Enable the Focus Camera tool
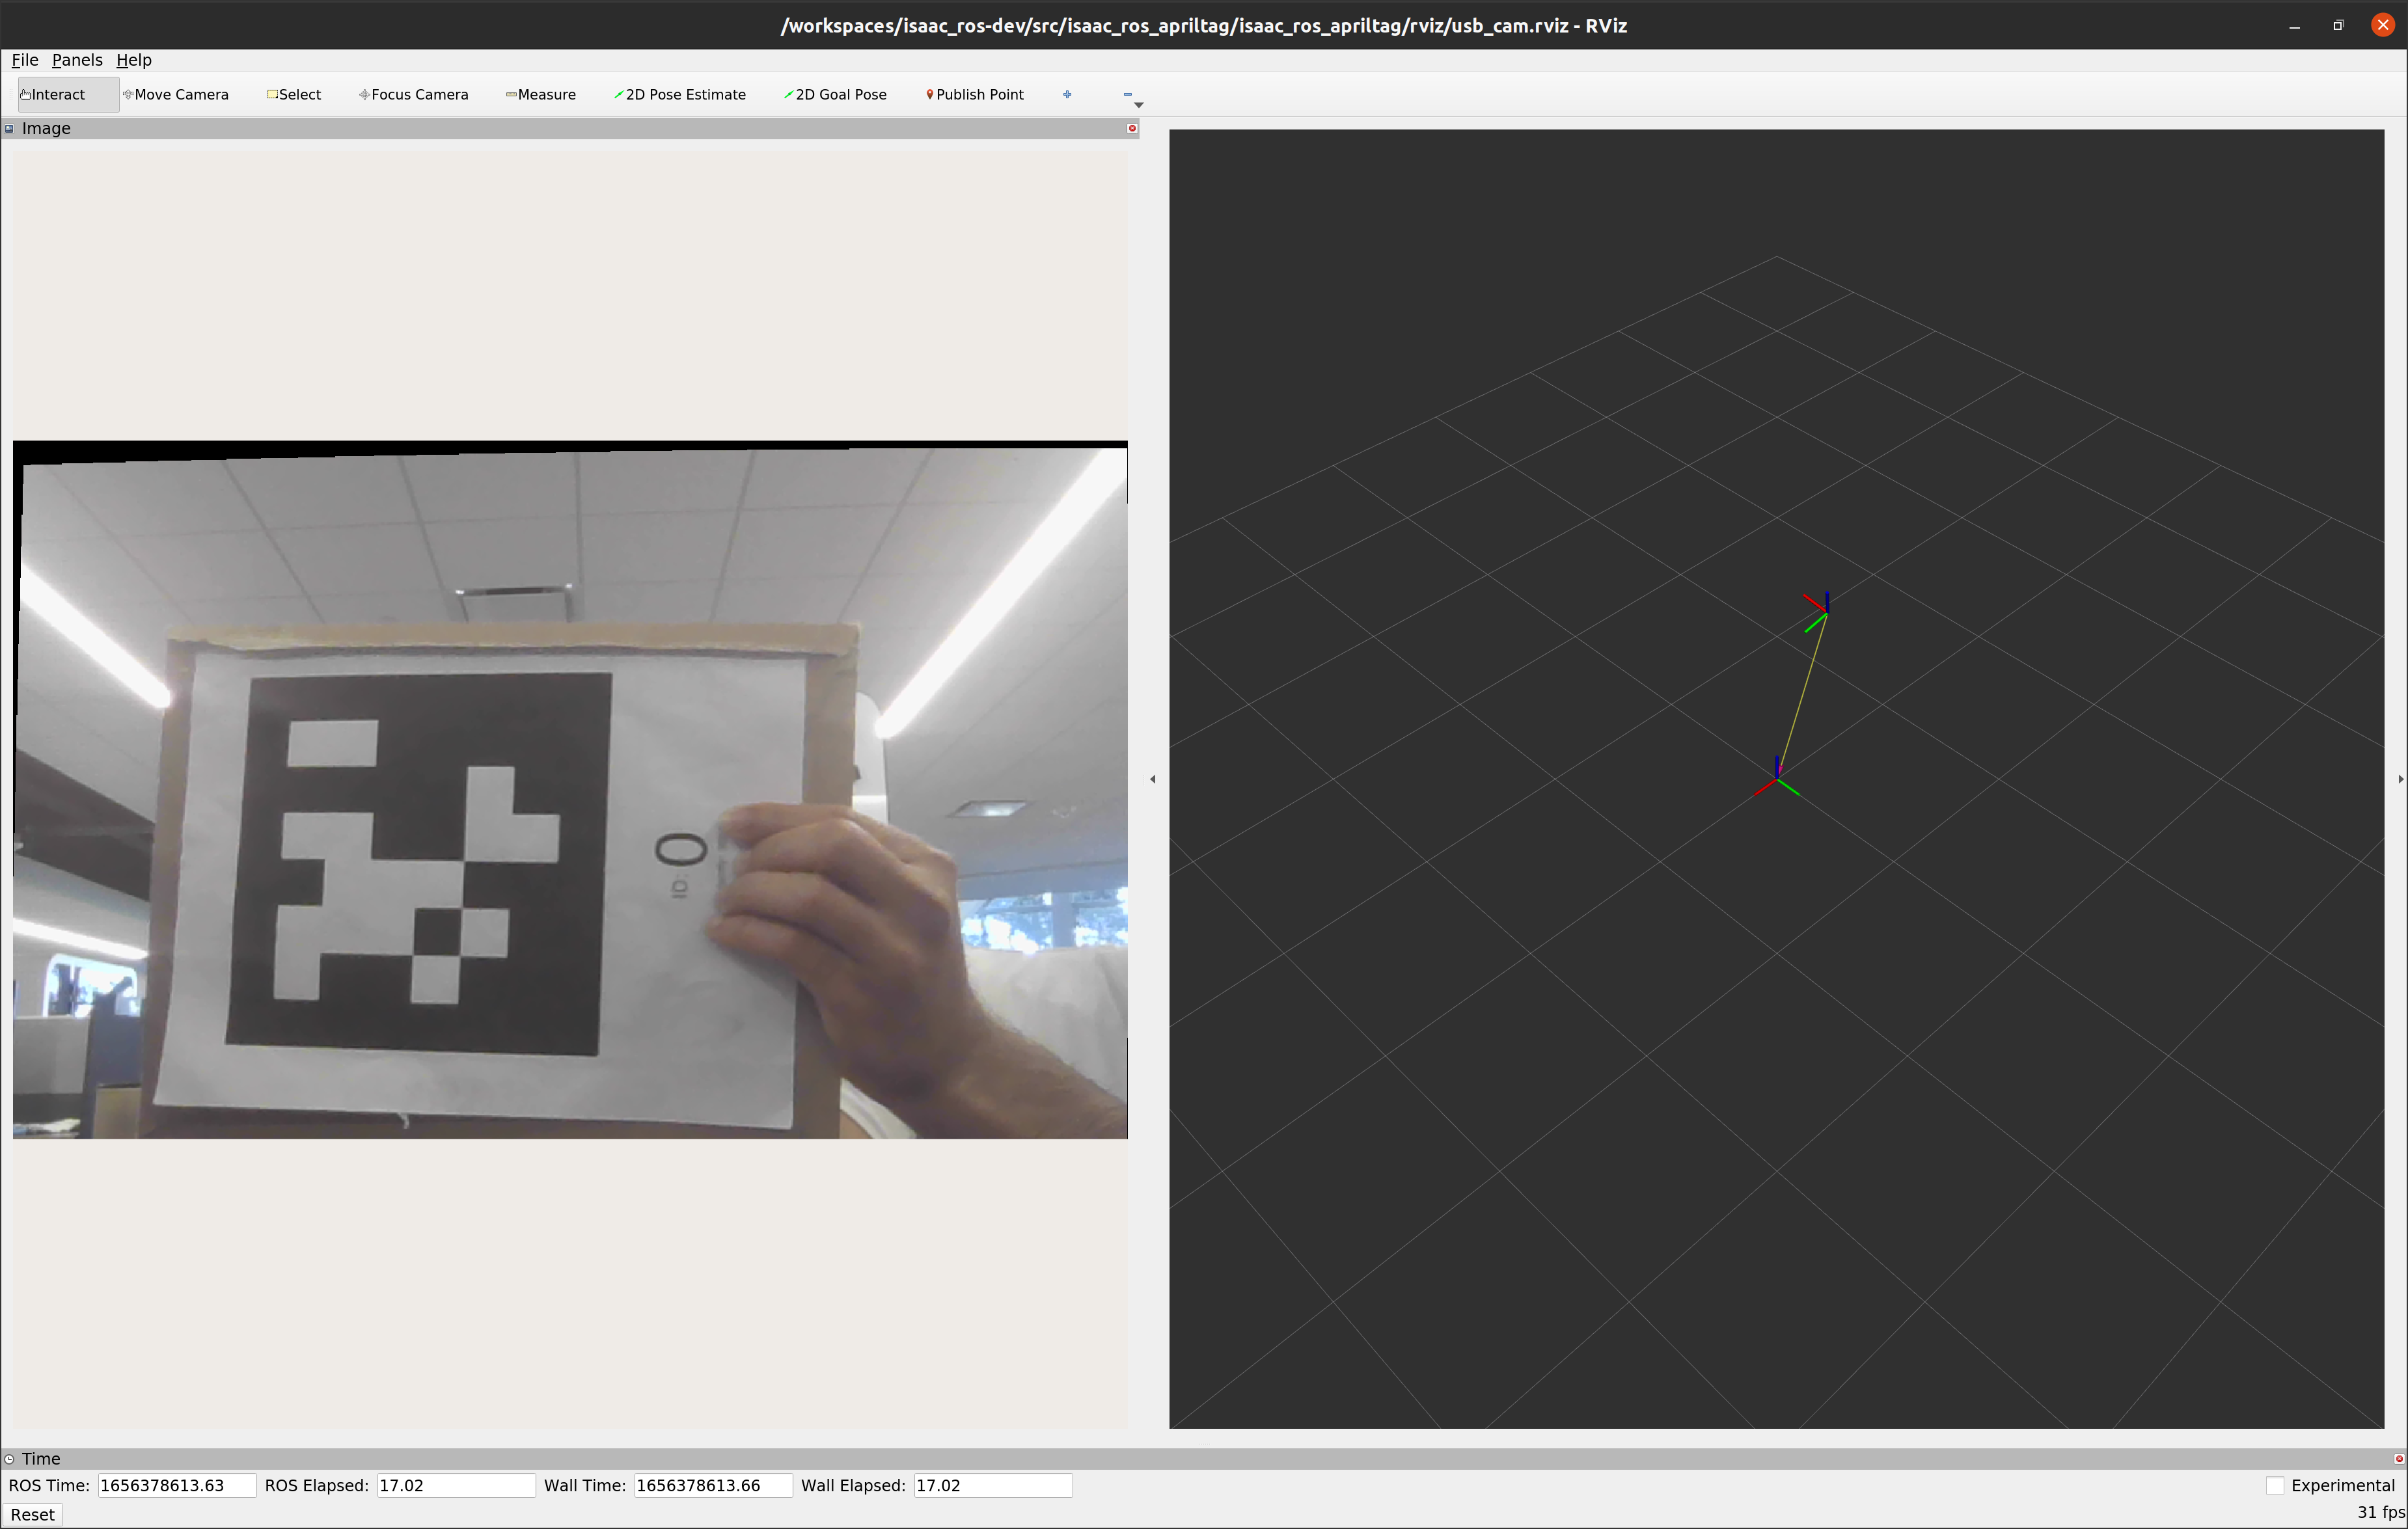The image size is (2408, 1529). (x=414, y=95)
